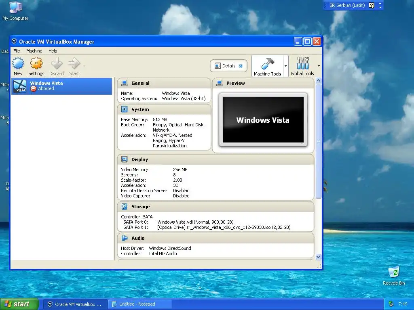The width and height of the screenshot is (414, 310).
Task: Click the Preview section icon
Action: click(x=220, y=83)
